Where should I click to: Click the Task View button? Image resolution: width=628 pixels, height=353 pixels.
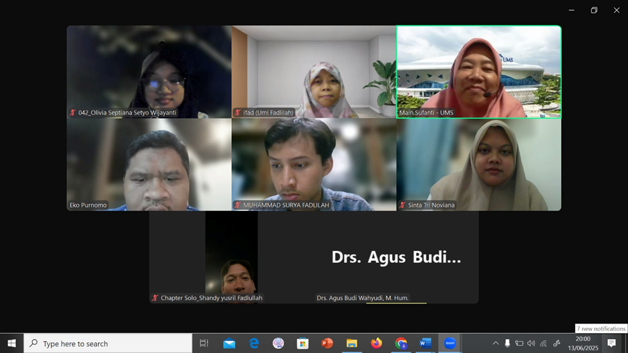204,343
